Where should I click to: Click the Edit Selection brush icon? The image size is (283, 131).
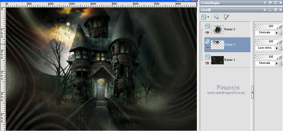tap(226, 17)
